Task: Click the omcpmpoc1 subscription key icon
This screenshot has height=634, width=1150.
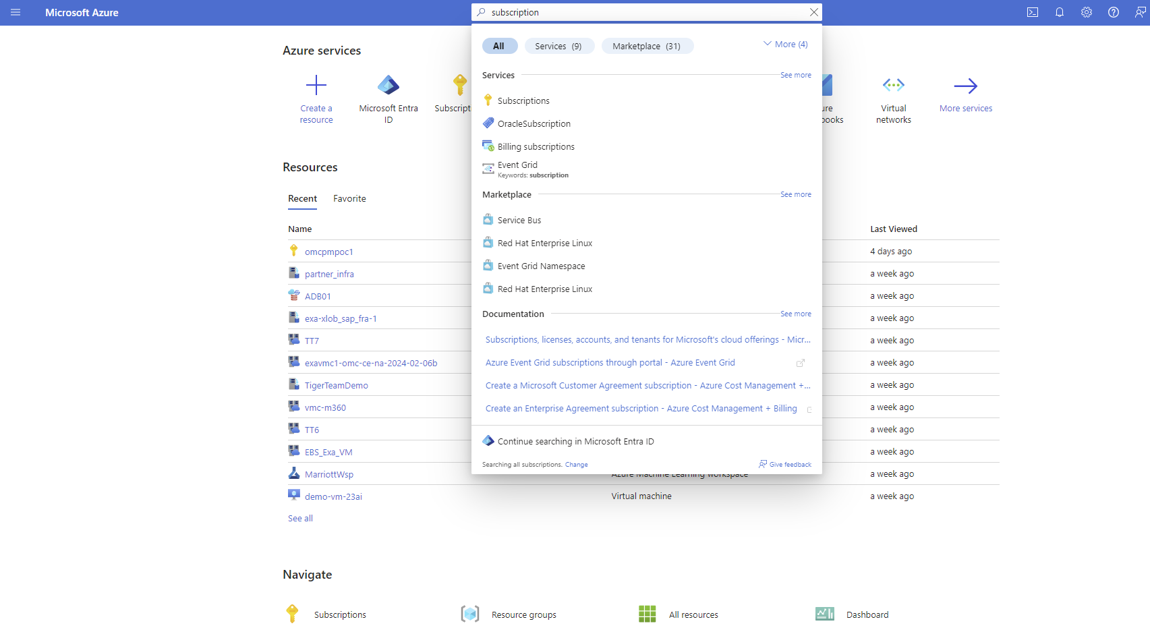Action: click(294, 250)
